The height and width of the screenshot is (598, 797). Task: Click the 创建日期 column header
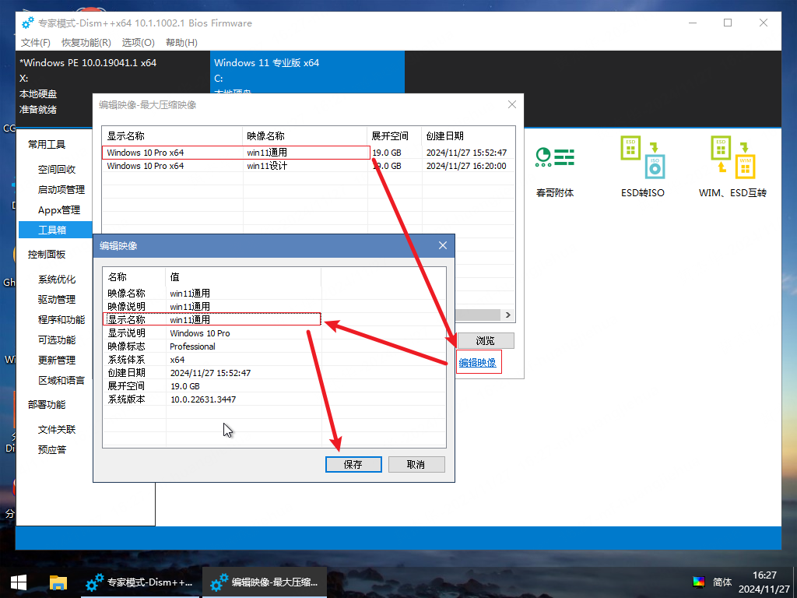coord(468,135)
